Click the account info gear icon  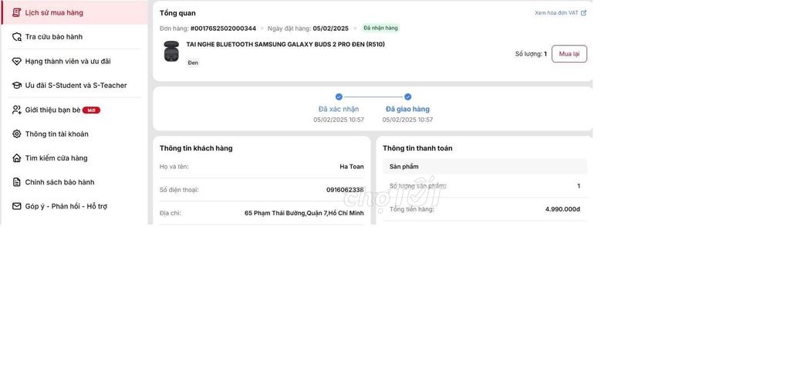coord(17,134)
